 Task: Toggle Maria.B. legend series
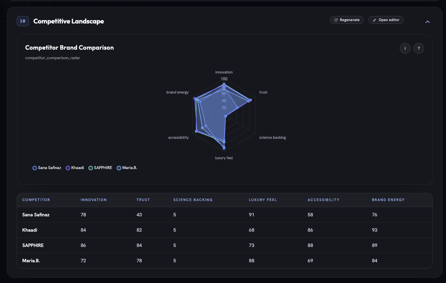pyautogui.click(x=127, y=168)
